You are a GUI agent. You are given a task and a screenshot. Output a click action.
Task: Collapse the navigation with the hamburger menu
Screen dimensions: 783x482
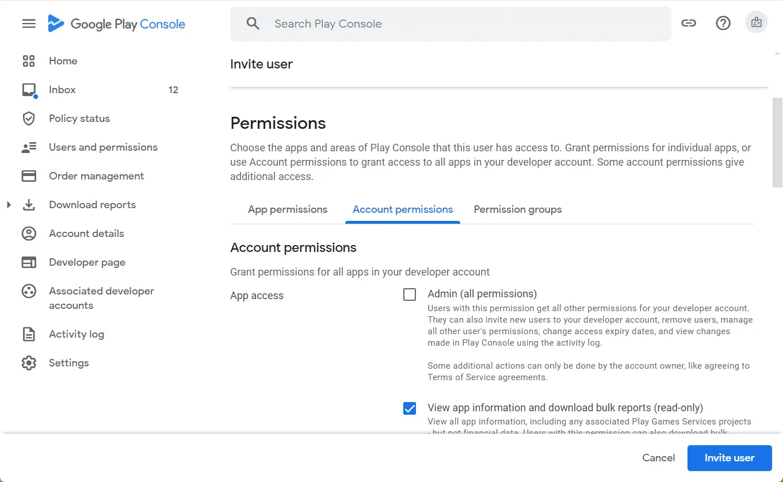pos(28,24)
